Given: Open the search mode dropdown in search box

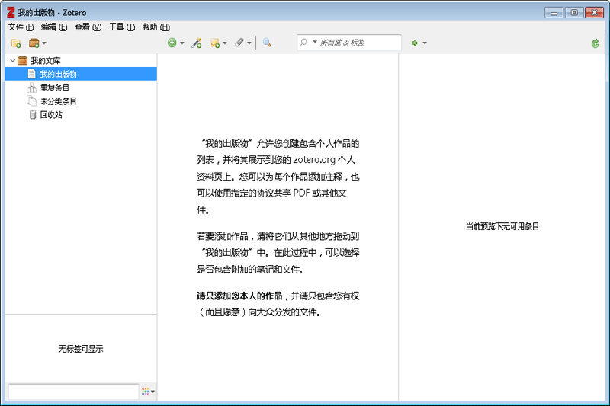Looking at the screenshot, I should point(315,42).
